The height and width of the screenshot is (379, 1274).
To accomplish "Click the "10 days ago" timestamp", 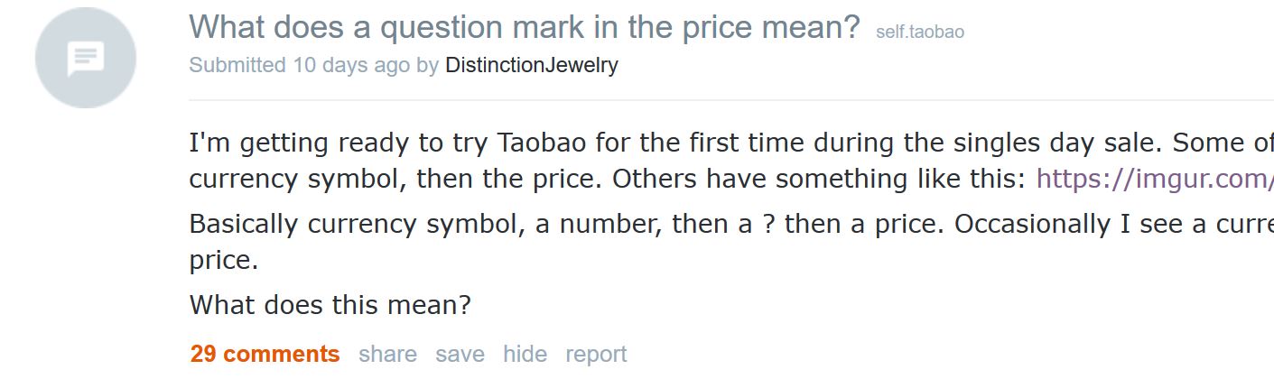I will [351, 65].
